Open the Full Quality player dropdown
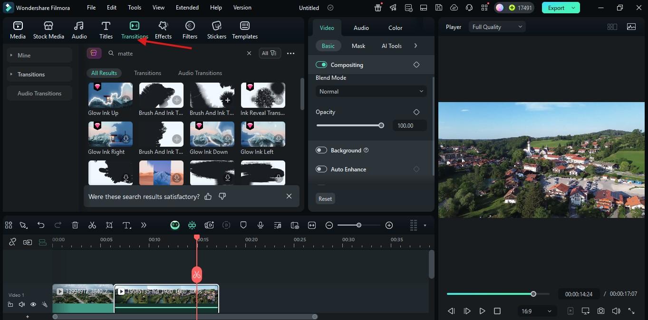Screen dimensions: 648x320 pos(497,27)
